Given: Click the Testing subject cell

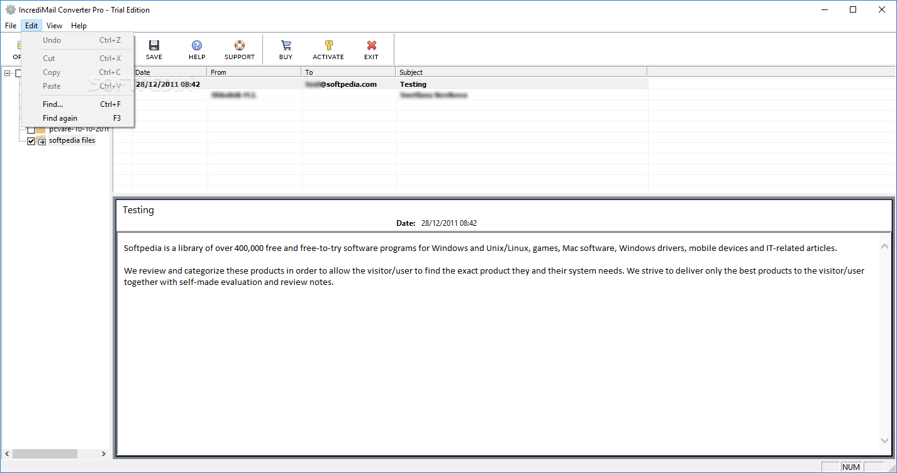Looking at the screenshot, I should (x=413, y=84).
